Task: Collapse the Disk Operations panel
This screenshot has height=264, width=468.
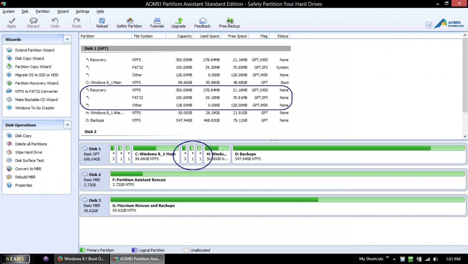Action: (x=67, y=125)
